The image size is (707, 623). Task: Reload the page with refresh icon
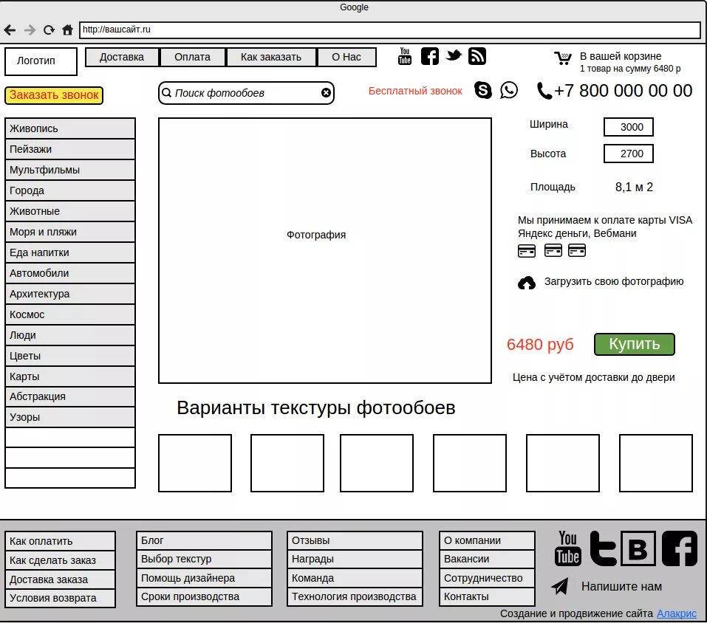(x=49, y=30)
